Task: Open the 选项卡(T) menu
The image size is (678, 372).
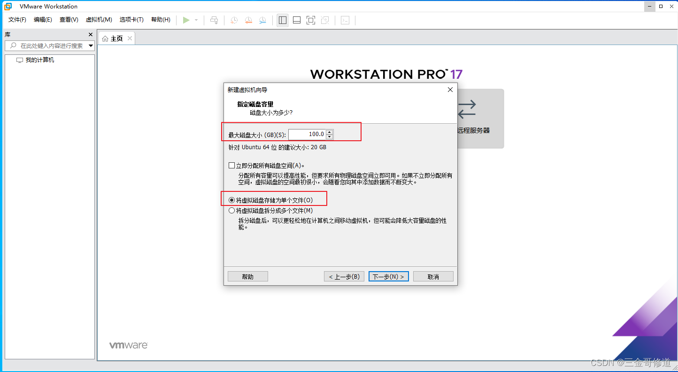Action: click(131, 20)
